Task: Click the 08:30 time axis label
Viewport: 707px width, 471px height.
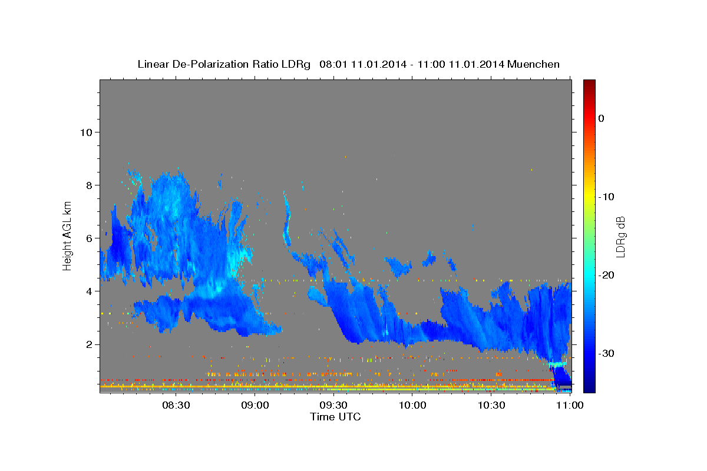Action: pyautogui.click(x=176, y=405)
